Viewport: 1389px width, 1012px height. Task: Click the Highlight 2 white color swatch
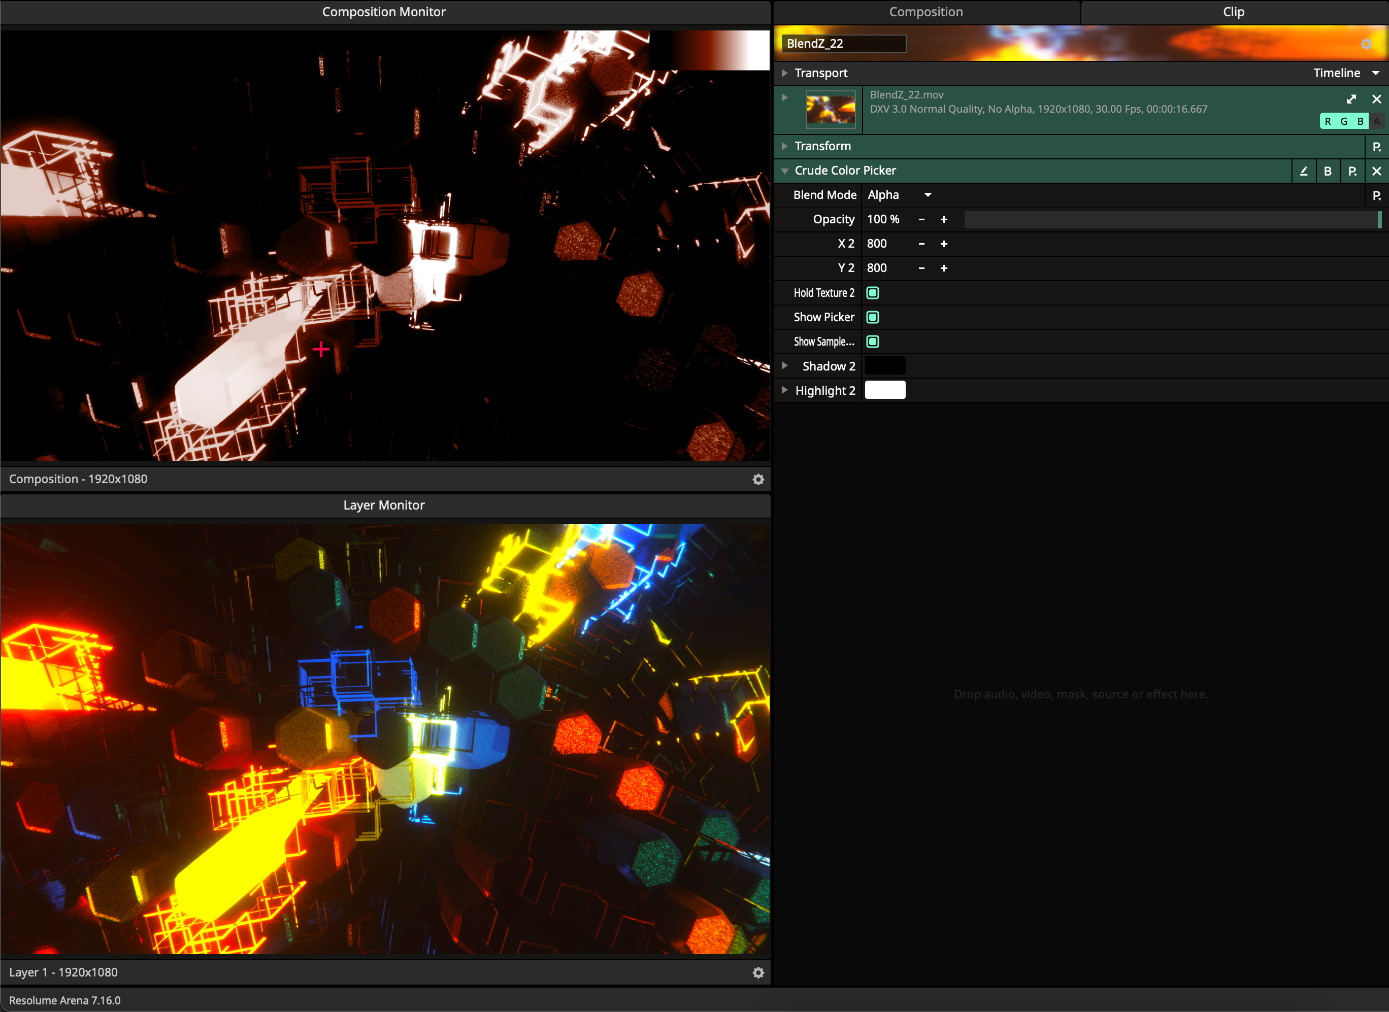(884, 390)
